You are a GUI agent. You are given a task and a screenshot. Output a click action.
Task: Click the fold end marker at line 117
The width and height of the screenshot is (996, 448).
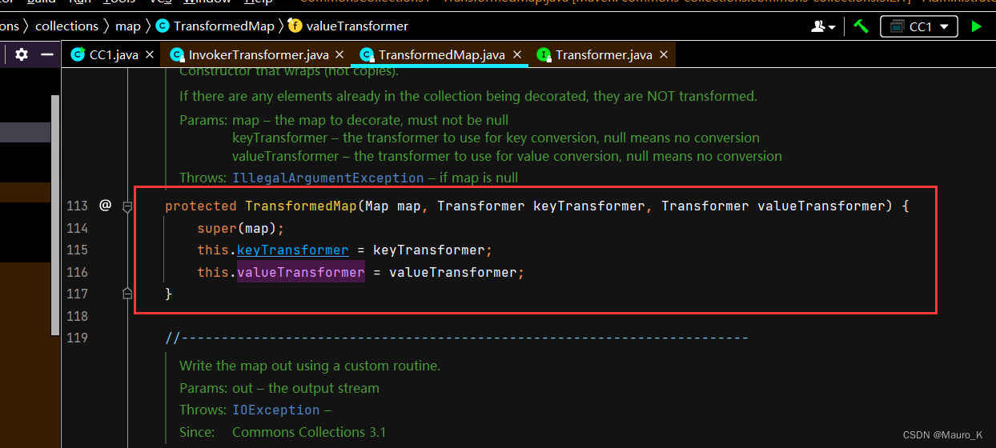(x=127, y=294)
